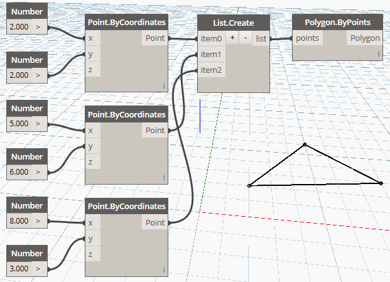Click the minus button on List.Create
Screen dimensions: 390x282
(x=246, y=38)
